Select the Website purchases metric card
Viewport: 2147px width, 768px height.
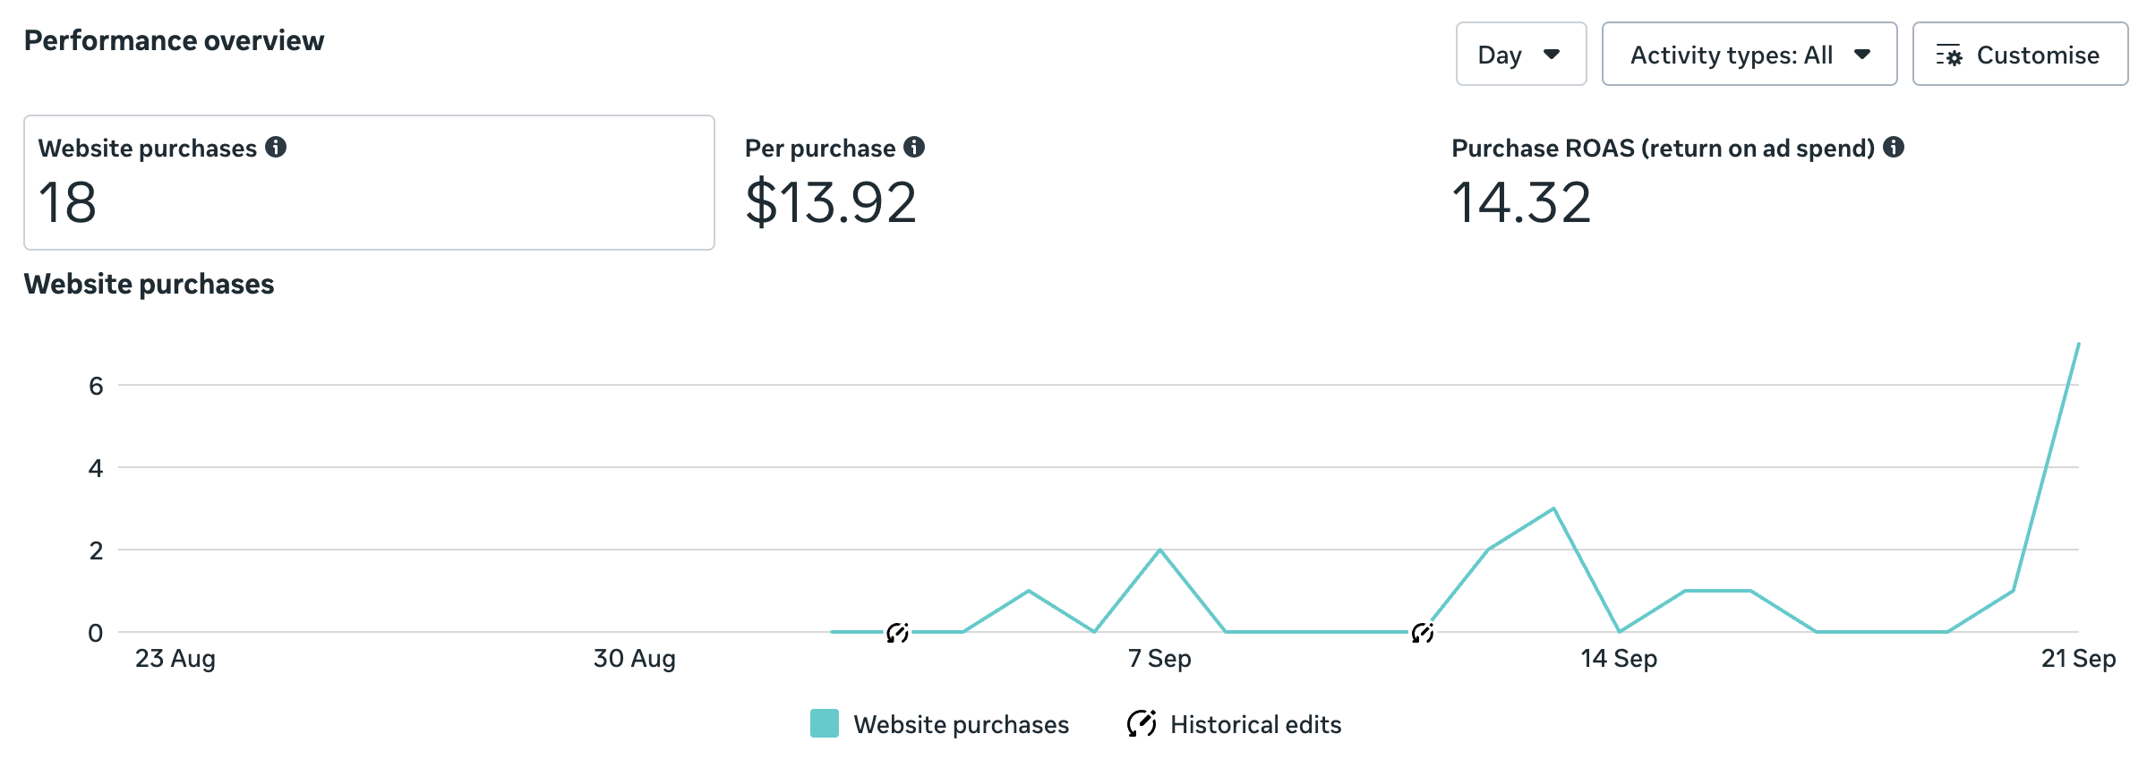tap(369, 183)
